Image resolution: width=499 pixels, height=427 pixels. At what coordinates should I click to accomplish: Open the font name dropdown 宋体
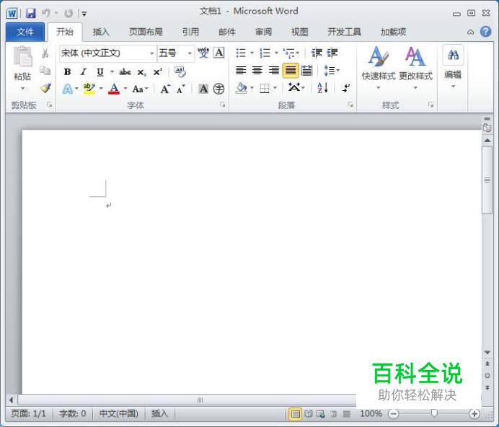coord(152,53)
